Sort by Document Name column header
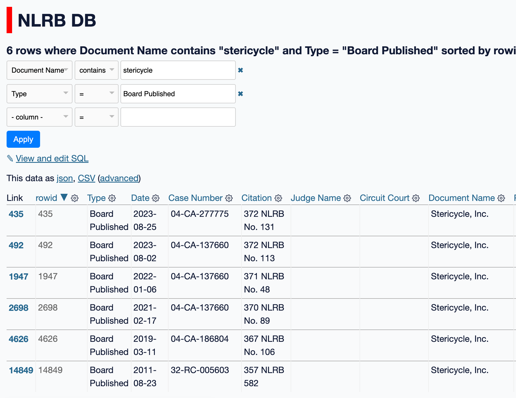Image resolution: width=516 pixels, height=398 pixels. pos(462,198)
